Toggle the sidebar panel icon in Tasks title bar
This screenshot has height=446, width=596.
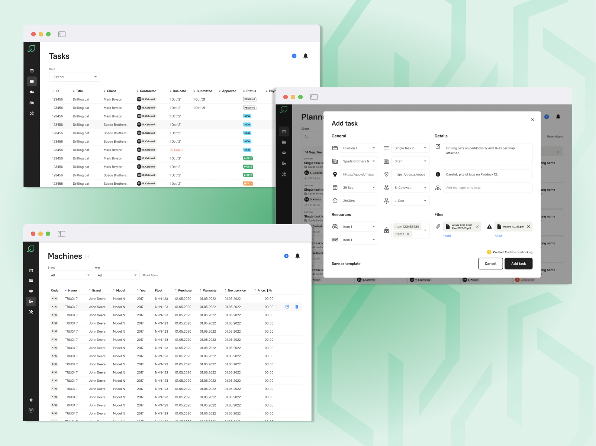click(62, 34)
